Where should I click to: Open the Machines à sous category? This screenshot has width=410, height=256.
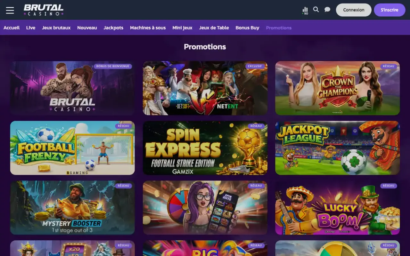tap(148, 28)
